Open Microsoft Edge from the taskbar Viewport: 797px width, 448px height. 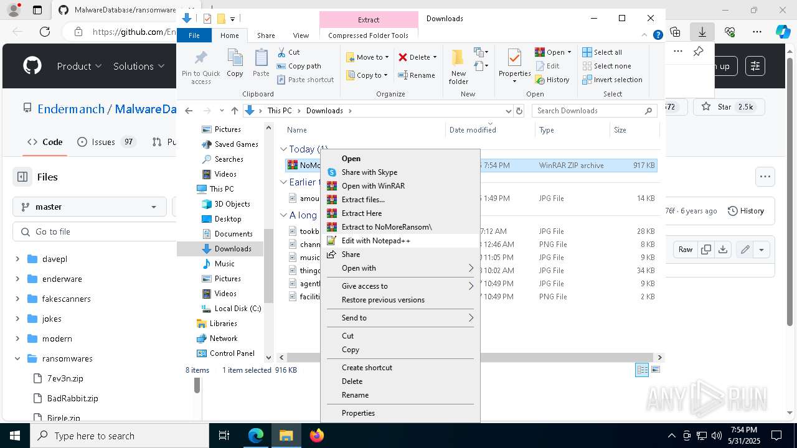(256, 436)
